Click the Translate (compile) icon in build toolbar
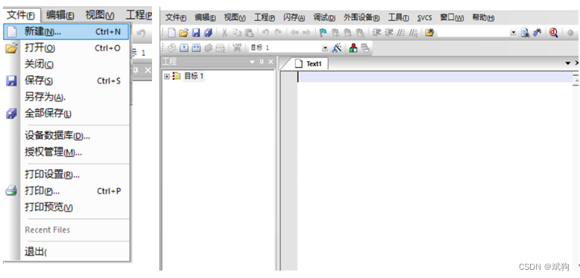This screenshot has width=580, height=278. pos(172,48)
